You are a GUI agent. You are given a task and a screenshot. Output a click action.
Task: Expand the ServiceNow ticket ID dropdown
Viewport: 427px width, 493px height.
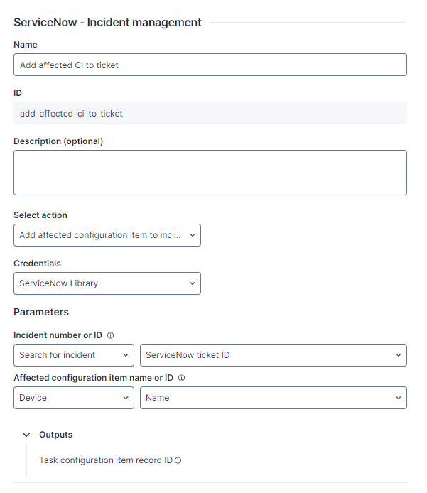click(x=274, y=355)
